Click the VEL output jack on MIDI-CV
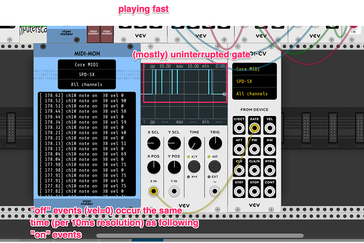The height and width of the screenshot is (243, 364). click(270, 128)
